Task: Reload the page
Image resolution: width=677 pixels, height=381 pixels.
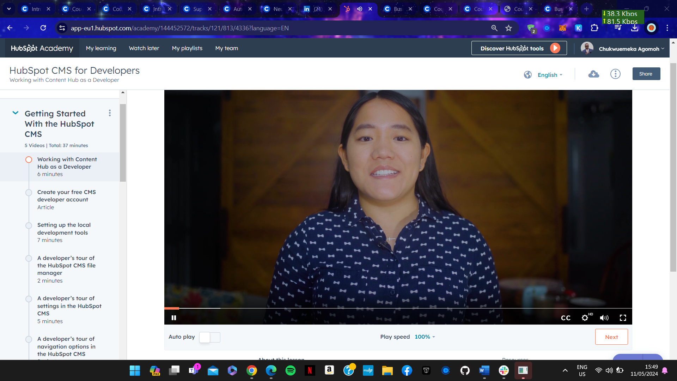Action: point(43,28)
